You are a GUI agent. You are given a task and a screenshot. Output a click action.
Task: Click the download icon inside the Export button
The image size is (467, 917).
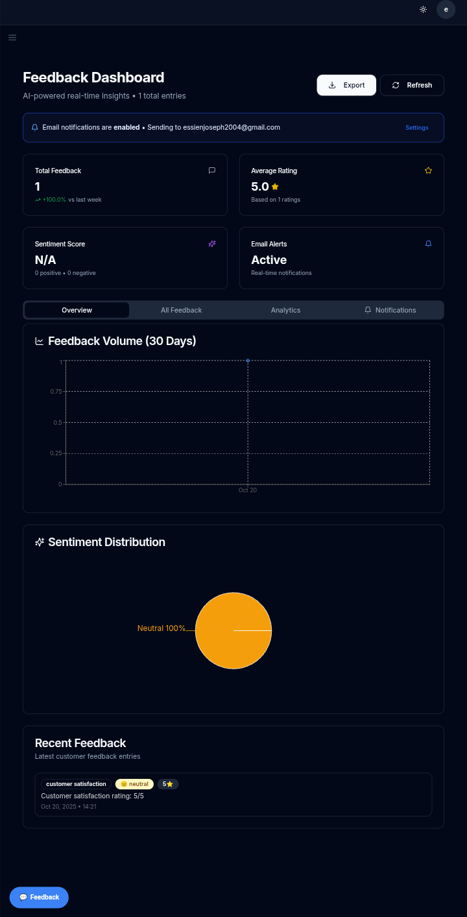click(x=332, y=85)
